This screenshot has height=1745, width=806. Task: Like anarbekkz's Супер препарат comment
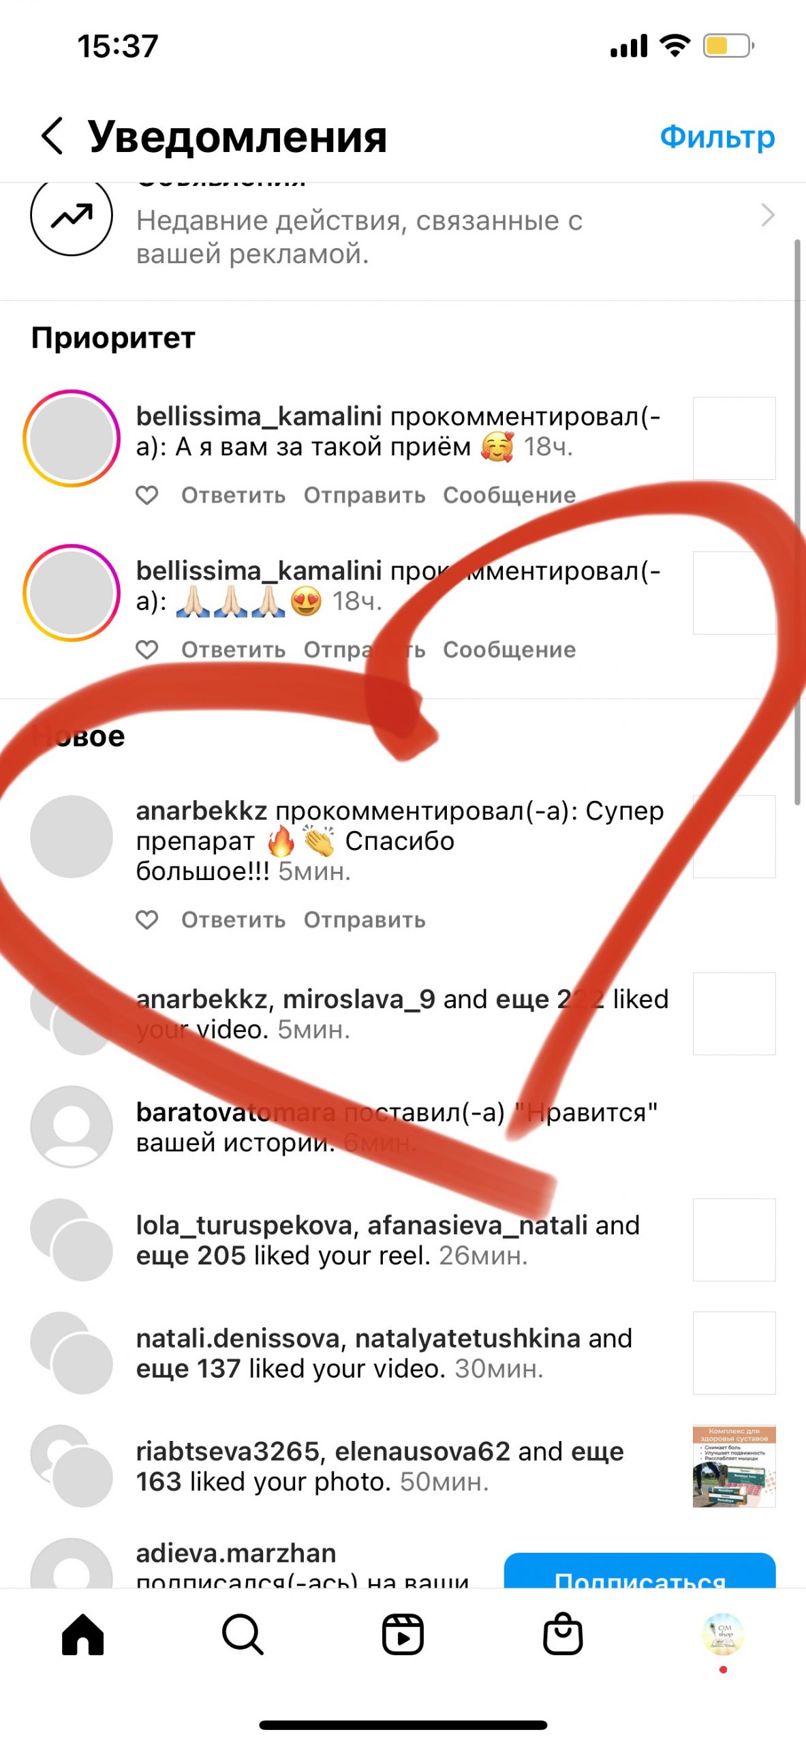point(147,920)
